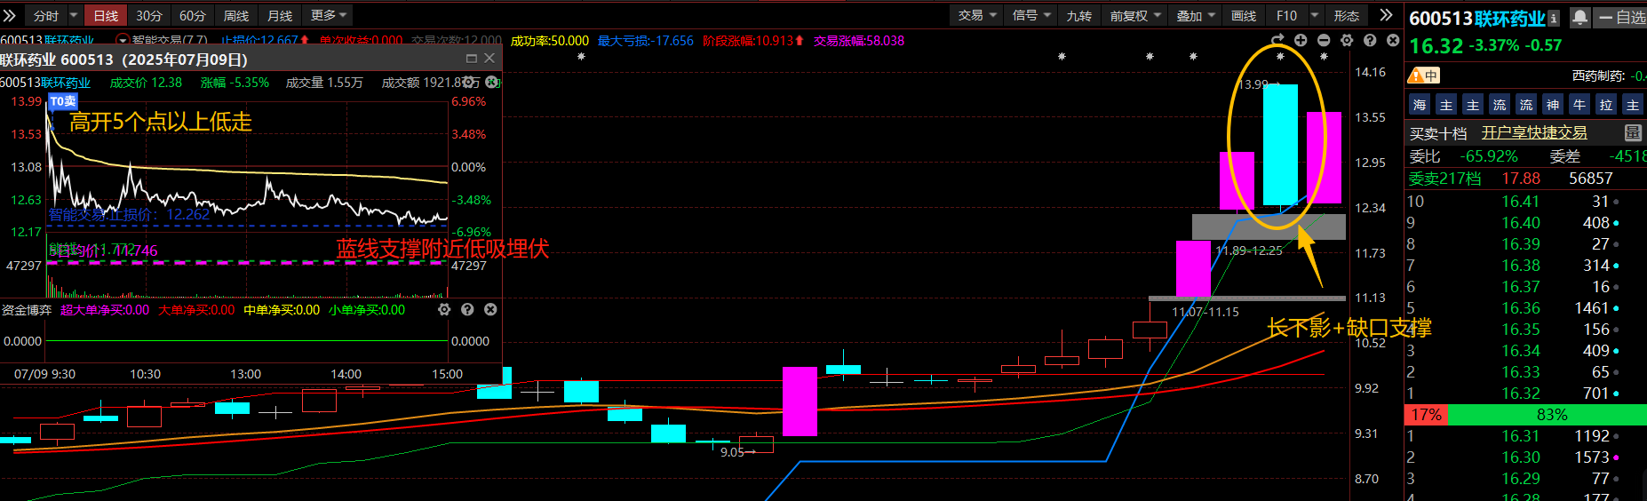Click the 成功率:50.000 statistic

[549, 41]
